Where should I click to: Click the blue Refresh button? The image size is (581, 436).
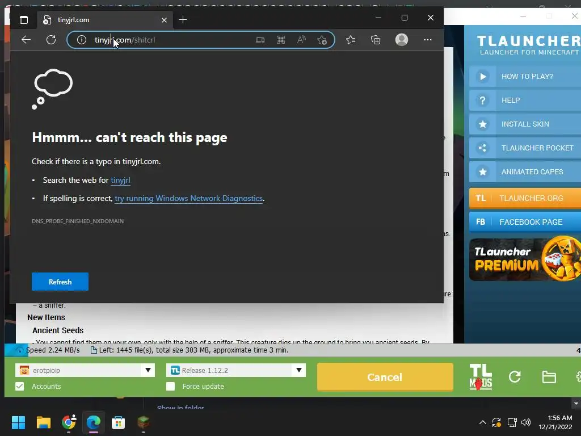click(60, 282)
